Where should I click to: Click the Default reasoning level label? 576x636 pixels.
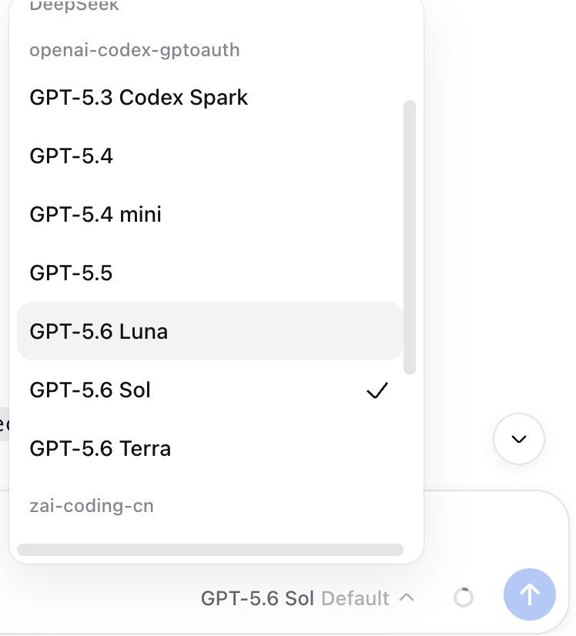[355, 598]
